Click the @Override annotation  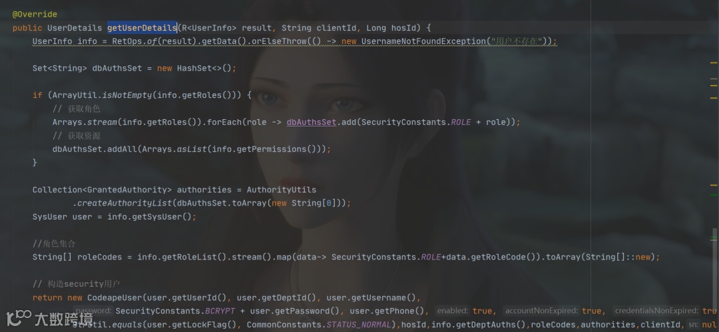pos(35,15)
